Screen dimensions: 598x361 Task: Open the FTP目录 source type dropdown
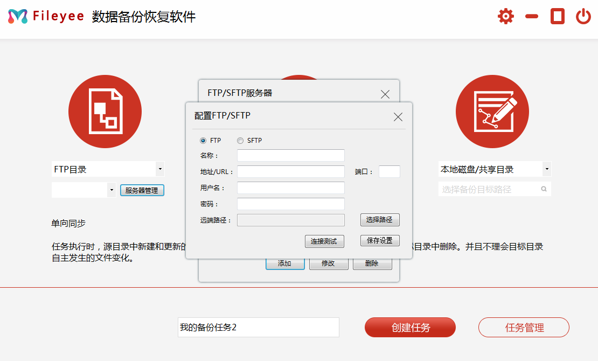click(160, 169)
